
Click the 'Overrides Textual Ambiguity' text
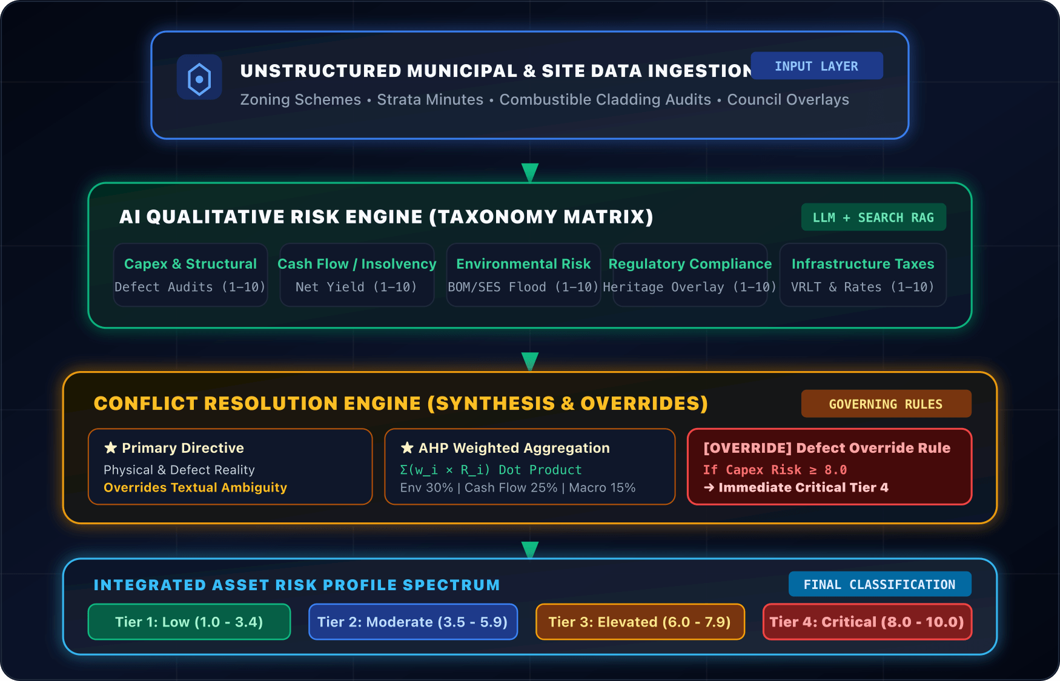[x=195, y=487]
